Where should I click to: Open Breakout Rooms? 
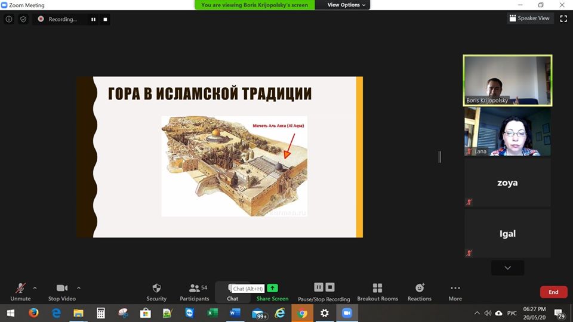click(x=377, y=289)
